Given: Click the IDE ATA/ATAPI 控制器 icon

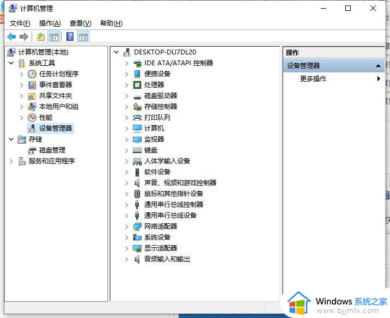Looking at the screenshot, I should (137, 63).
